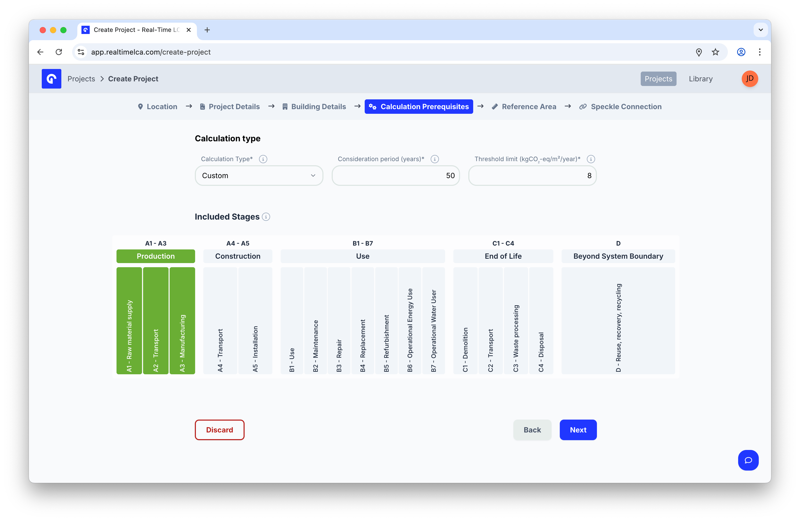Enable the A4 - Transport stage
This screenshot has width=800, height=521.
click(220, 320)
